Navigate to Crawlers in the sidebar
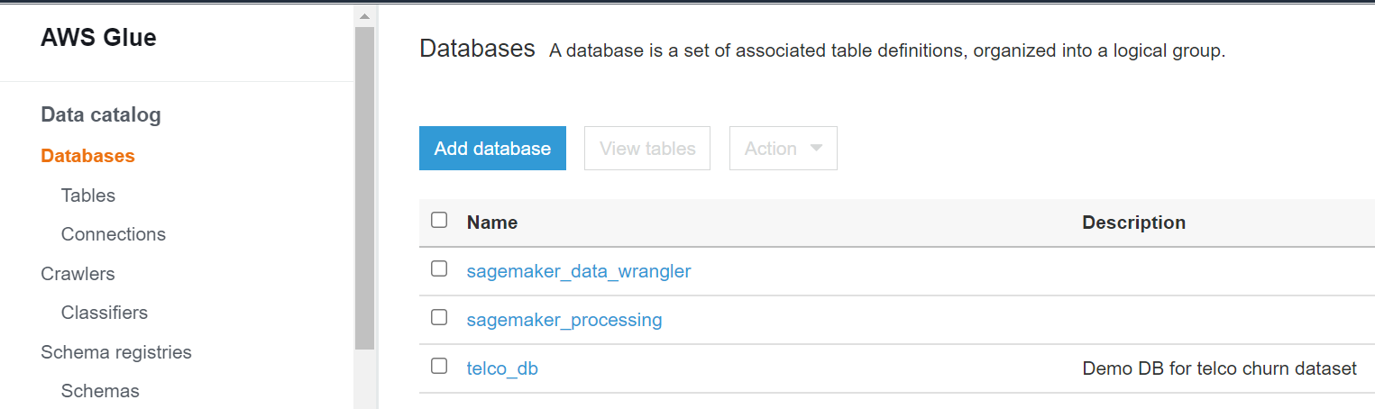The height and width of the screenshot is (409, 1375). (78, 274)
